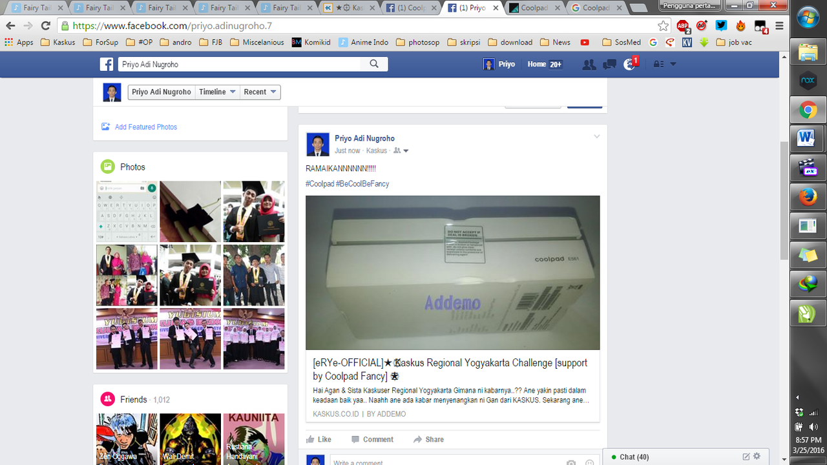
Task: Open the Messages icon in Facebook header
Action: point(609,65)
